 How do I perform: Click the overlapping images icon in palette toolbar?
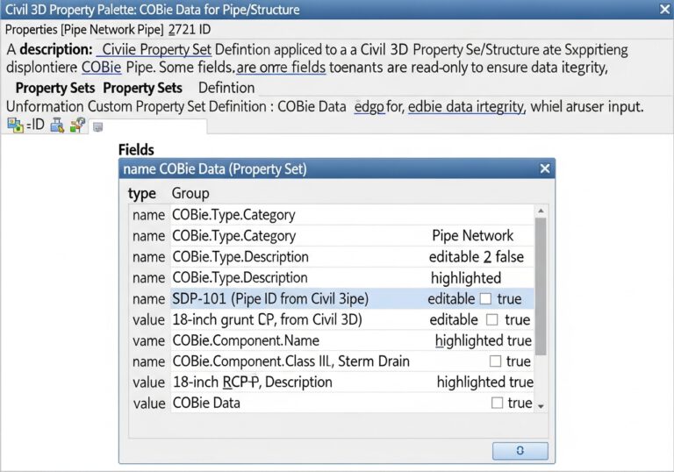[16, 125]
